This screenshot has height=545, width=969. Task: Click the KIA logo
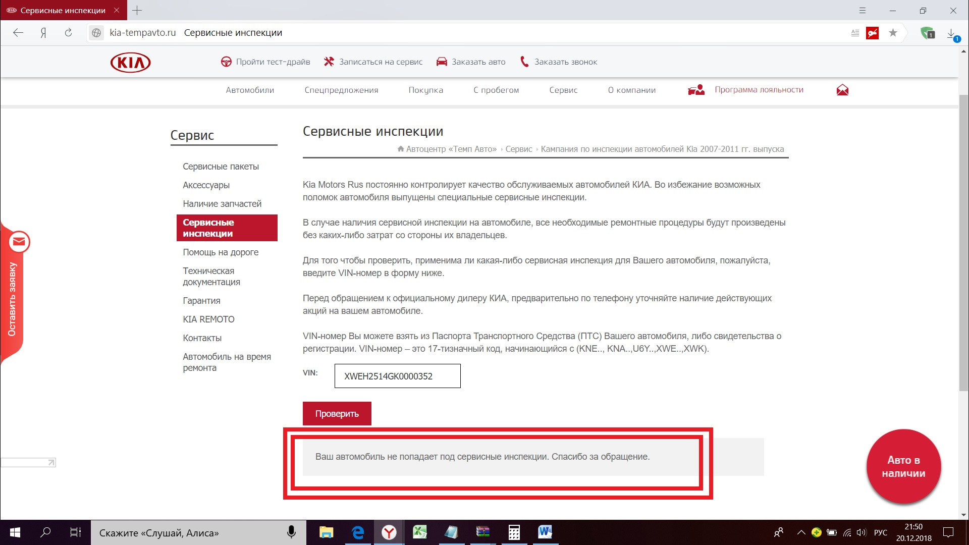pyautogui.click(x=130, y=63)
